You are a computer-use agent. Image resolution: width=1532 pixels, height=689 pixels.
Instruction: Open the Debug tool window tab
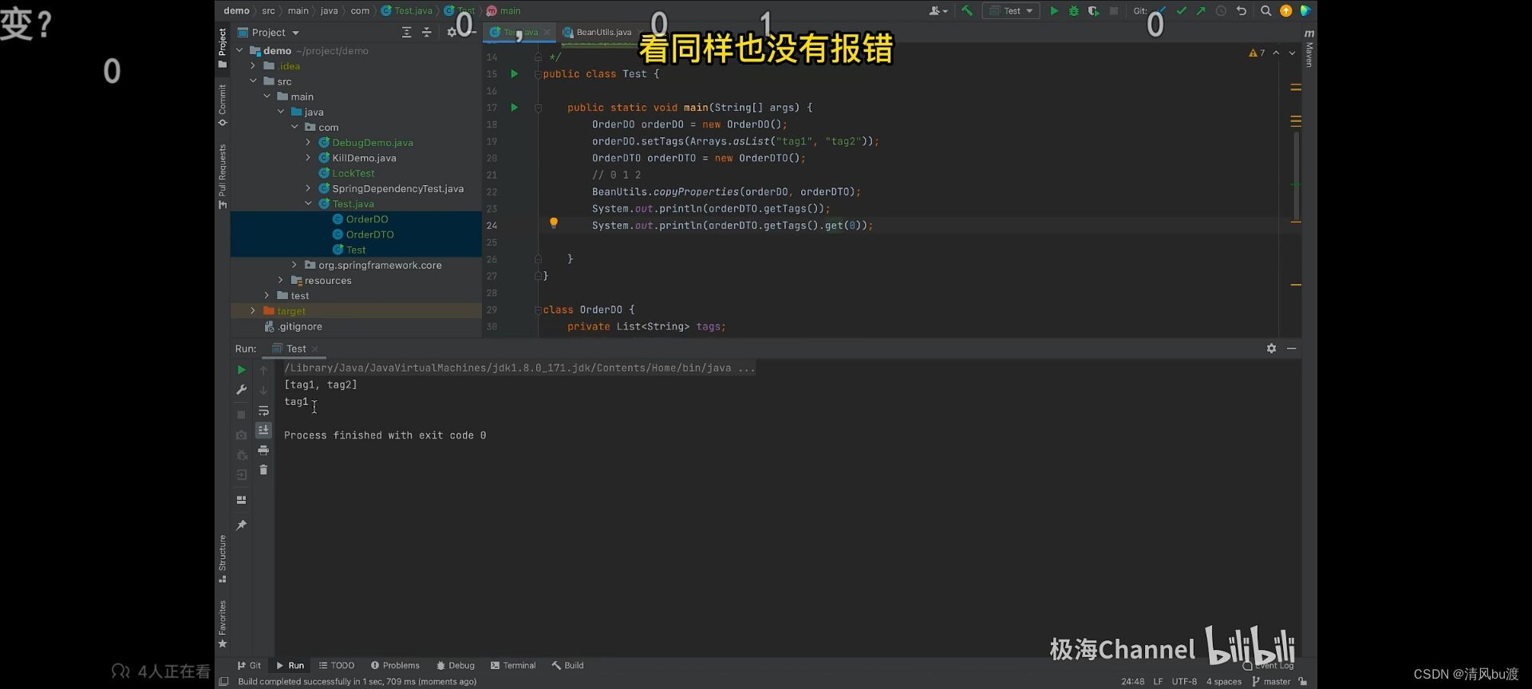(x=456, y=666)
